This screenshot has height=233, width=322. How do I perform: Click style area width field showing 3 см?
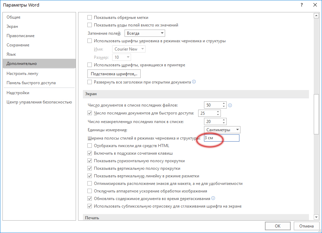(222, 138)
